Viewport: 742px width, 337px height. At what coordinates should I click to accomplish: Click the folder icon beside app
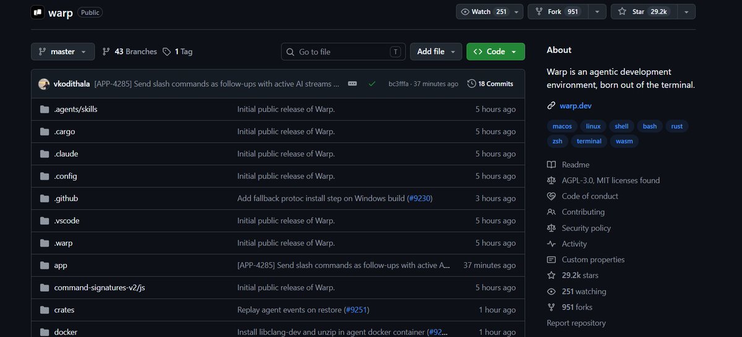(45, 265)
